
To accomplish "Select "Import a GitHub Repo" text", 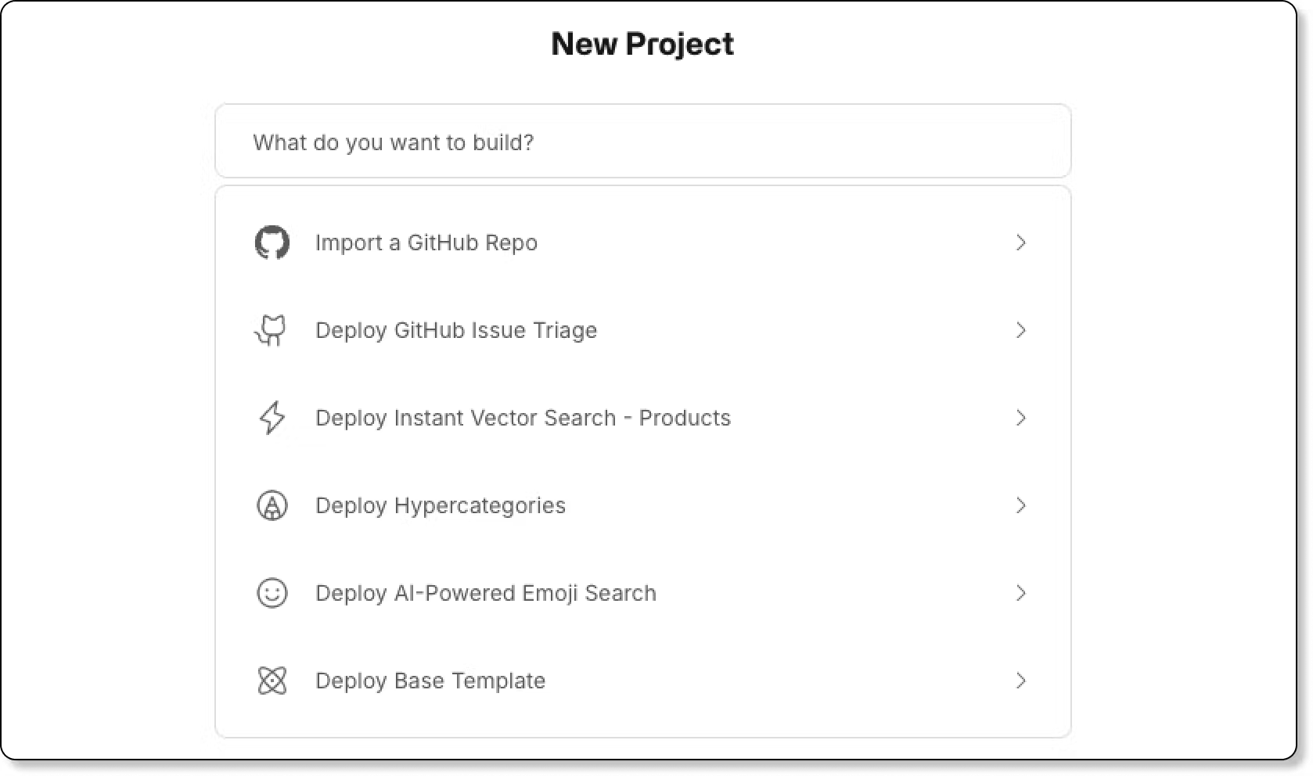I will tap(426, 243).
